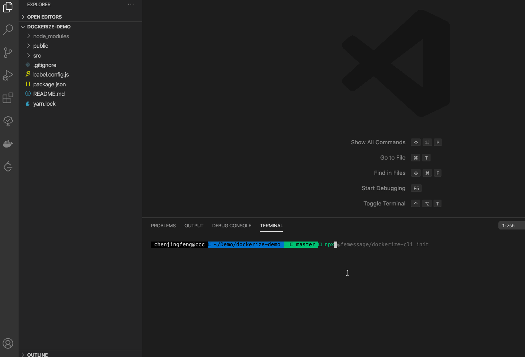Click the F5 keyboard shortcut key
This screenshot has width=525, height=357.
point(416,188)
